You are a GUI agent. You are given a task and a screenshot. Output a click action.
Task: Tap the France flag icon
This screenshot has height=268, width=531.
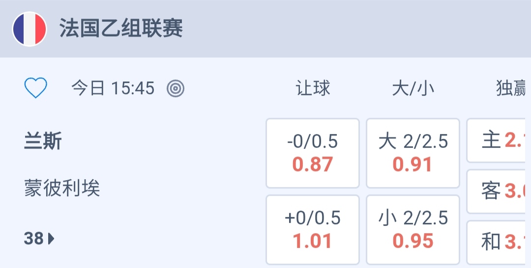pyautogui.click(x=29, y=29)
